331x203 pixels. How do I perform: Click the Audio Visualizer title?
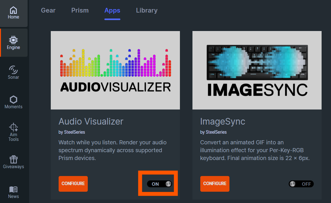tap(91, 121)
